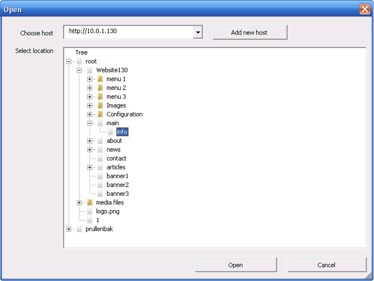Open the Choose host dropdown arrow

click(198, 32)
